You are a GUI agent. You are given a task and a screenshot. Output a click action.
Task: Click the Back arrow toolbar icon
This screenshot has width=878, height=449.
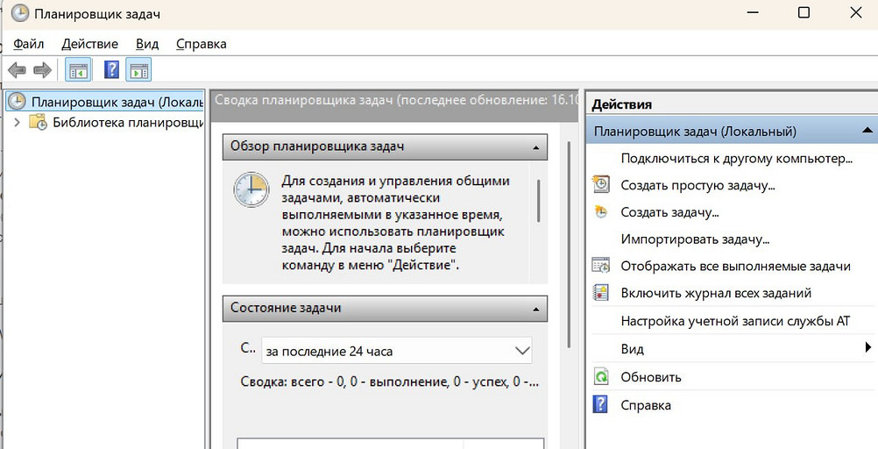(x=17, y=71)
